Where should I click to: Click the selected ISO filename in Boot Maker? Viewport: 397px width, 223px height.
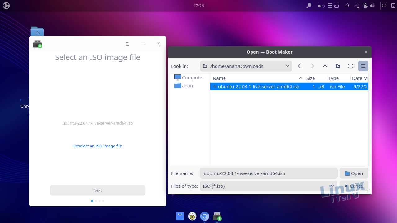tap(98, 123)
